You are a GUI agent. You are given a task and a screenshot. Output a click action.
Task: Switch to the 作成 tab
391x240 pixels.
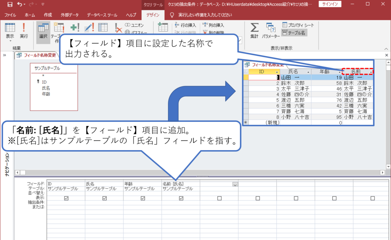click(48, 15)
